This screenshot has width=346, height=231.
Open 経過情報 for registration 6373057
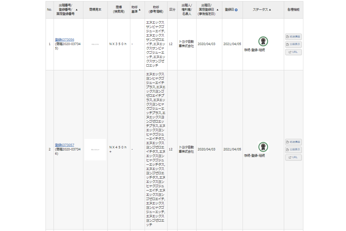point(293,142)
